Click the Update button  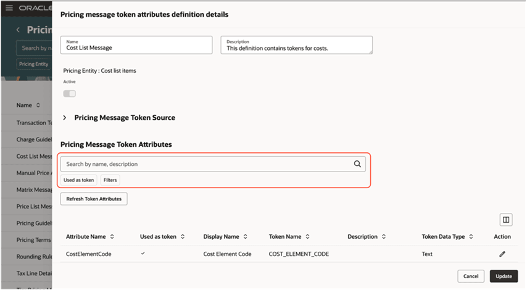click(504, 276)
